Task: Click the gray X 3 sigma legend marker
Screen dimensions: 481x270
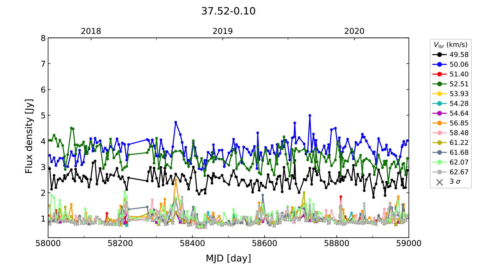Action: (x=439, y=182)
